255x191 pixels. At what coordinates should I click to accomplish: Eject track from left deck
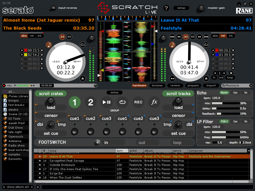point(83,79)
